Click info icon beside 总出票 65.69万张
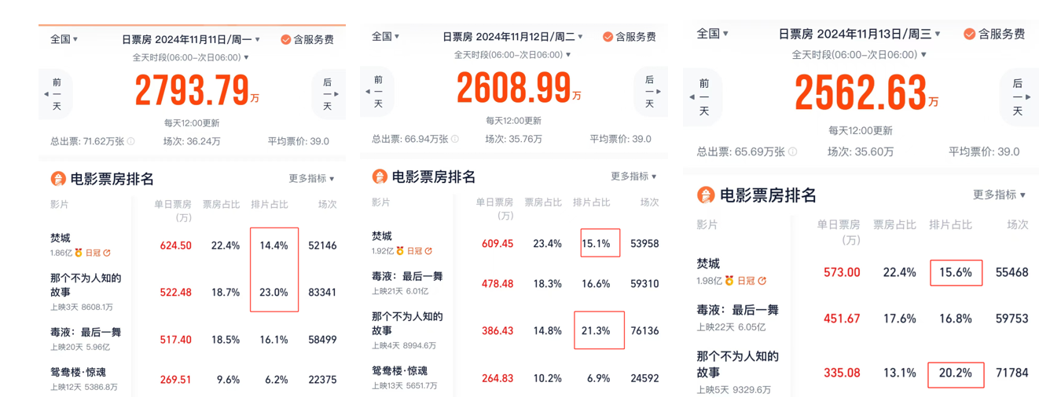 click(792, 152)
